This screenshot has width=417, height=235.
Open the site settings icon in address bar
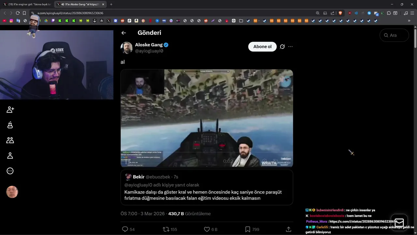(33, 13)
